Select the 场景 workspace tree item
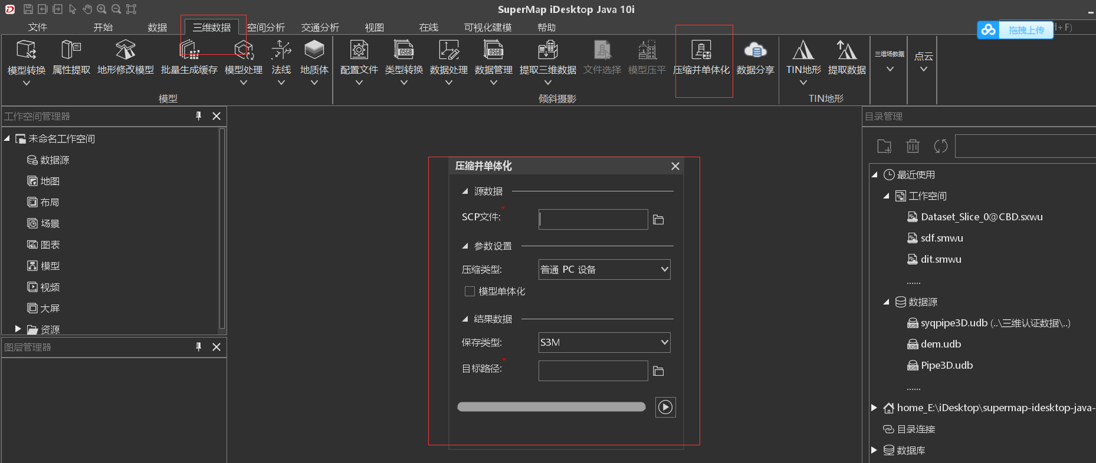The image size is (1096, 463). point(44,224)
